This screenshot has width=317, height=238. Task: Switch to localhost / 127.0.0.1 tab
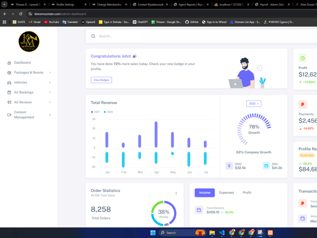(x=231, y=4)
